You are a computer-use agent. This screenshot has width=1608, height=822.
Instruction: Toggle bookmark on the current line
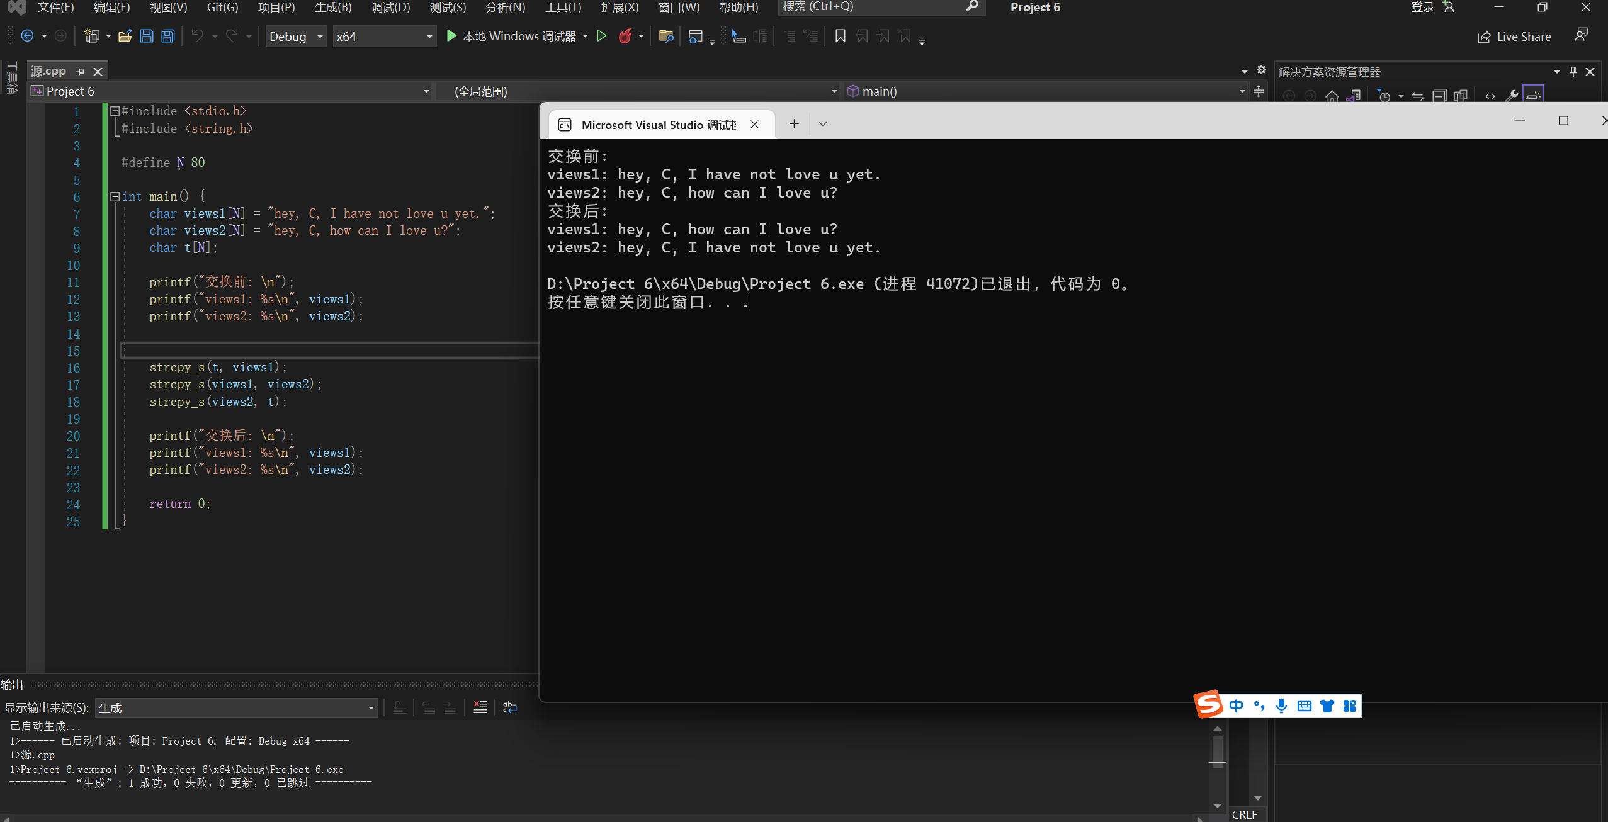pos(840,36)
